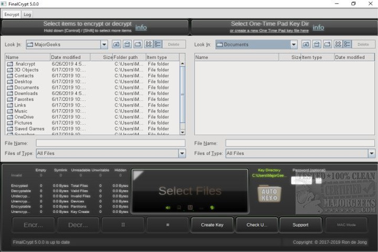
Task: Expand the MajorGeeks Look In dropdown
Action: [x=104, y=45]
